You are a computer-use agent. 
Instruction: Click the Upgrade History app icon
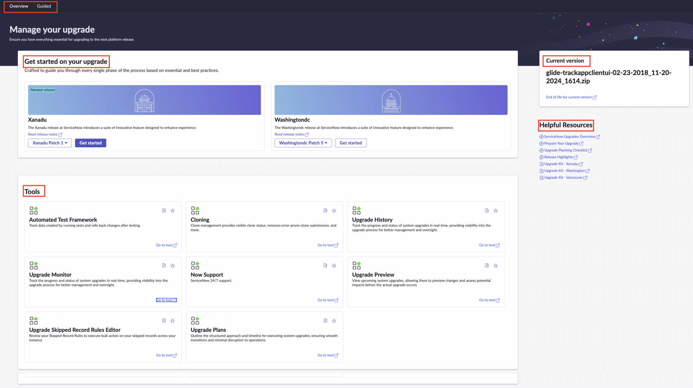pyautogui.click(x=356, y=210)
